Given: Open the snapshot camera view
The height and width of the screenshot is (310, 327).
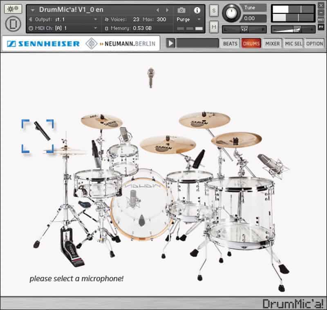Looking at the screenshot, I should click(181, 10).
